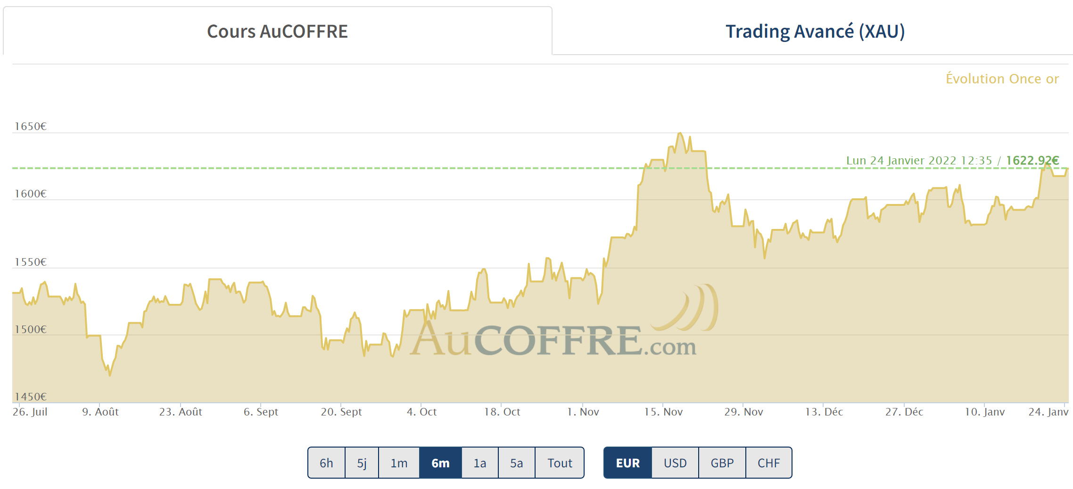Change currency to GBP
Viewport: 1073px width, 489px height.
pos(722,463)
